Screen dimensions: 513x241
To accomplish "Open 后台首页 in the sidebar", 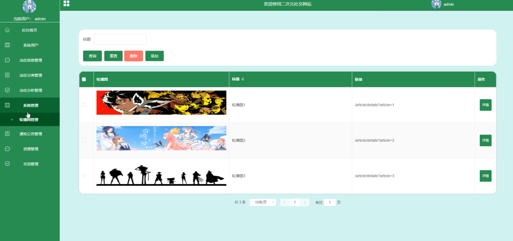I will (x=30, y=30).
